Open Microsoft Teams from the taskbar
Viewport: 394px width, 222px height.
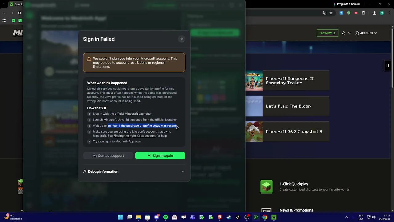click(x=193, y=217)
